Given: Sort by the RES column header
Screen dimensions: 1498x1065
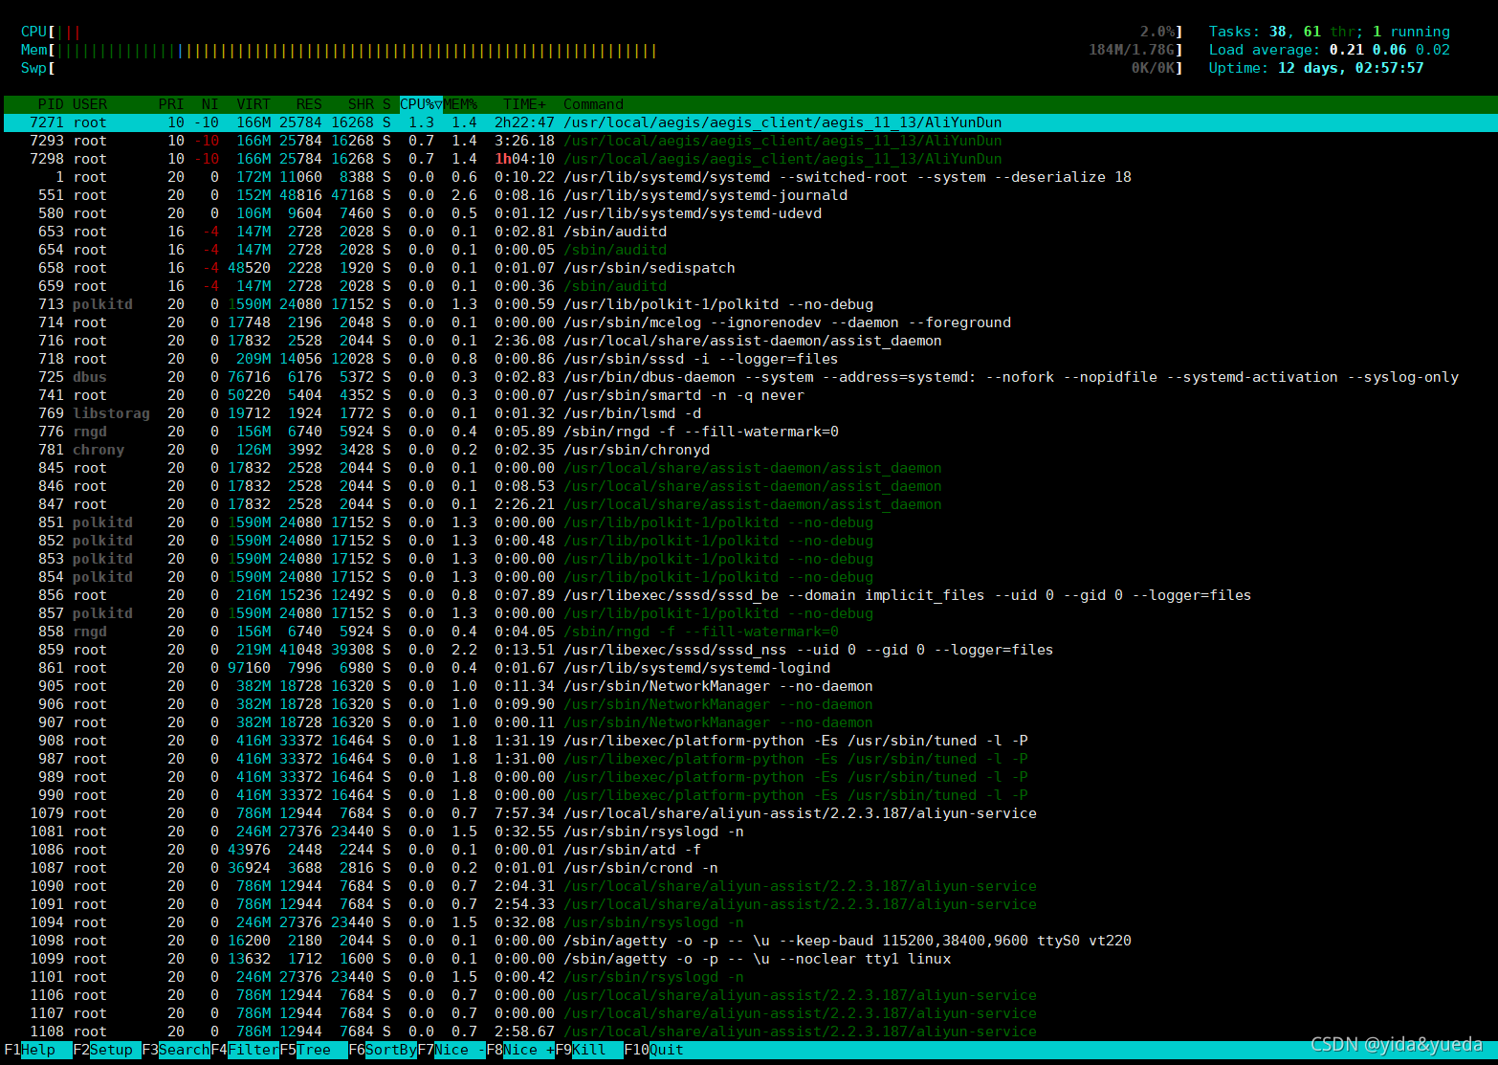Looking at the screenshot, I should click(309, 104).
